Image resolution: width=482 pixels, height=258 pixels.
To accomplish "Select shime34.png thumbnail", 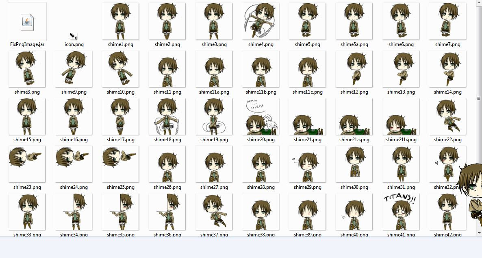I will (74, 212).
